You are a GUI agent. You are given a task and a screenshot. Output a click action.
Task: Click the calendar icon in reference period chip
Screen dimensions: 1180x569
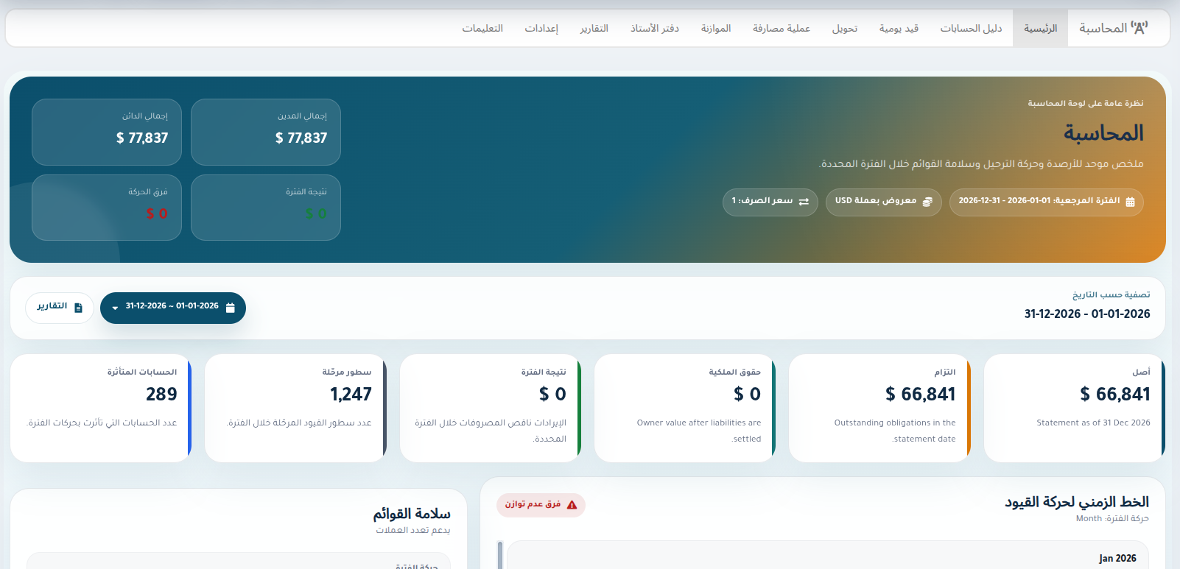[1130, 202]
